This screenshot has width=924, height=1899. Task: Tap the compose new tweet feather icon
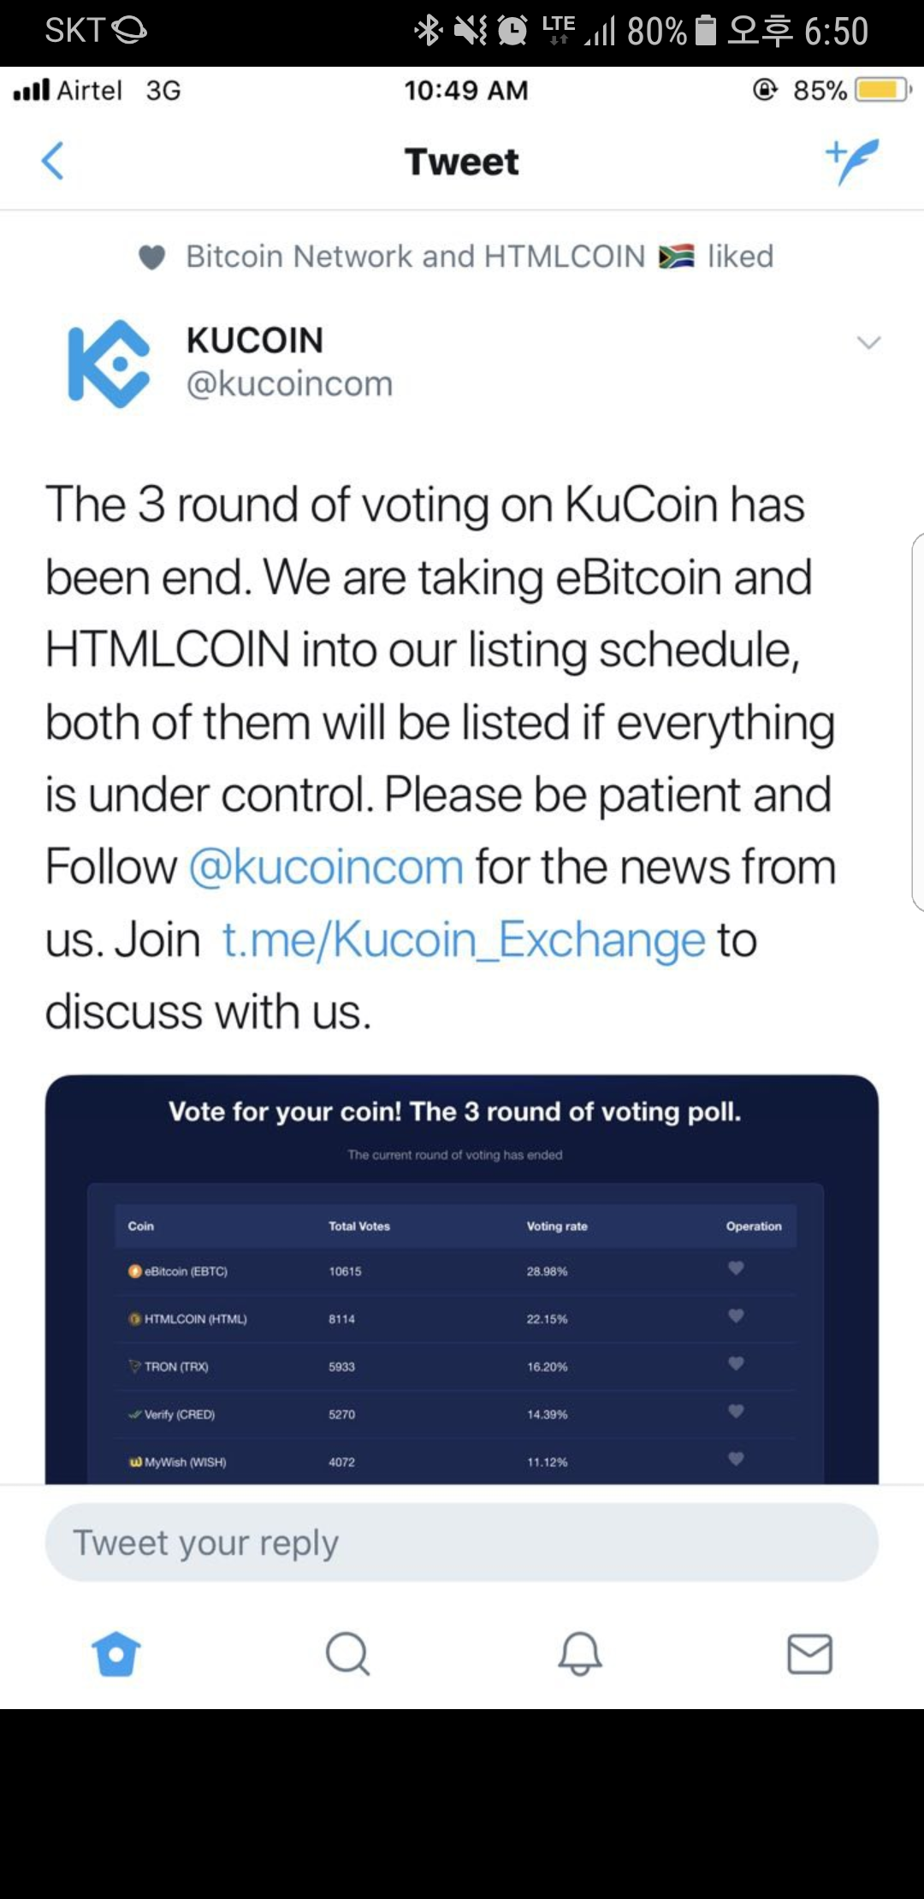click(x=852, y=161)
